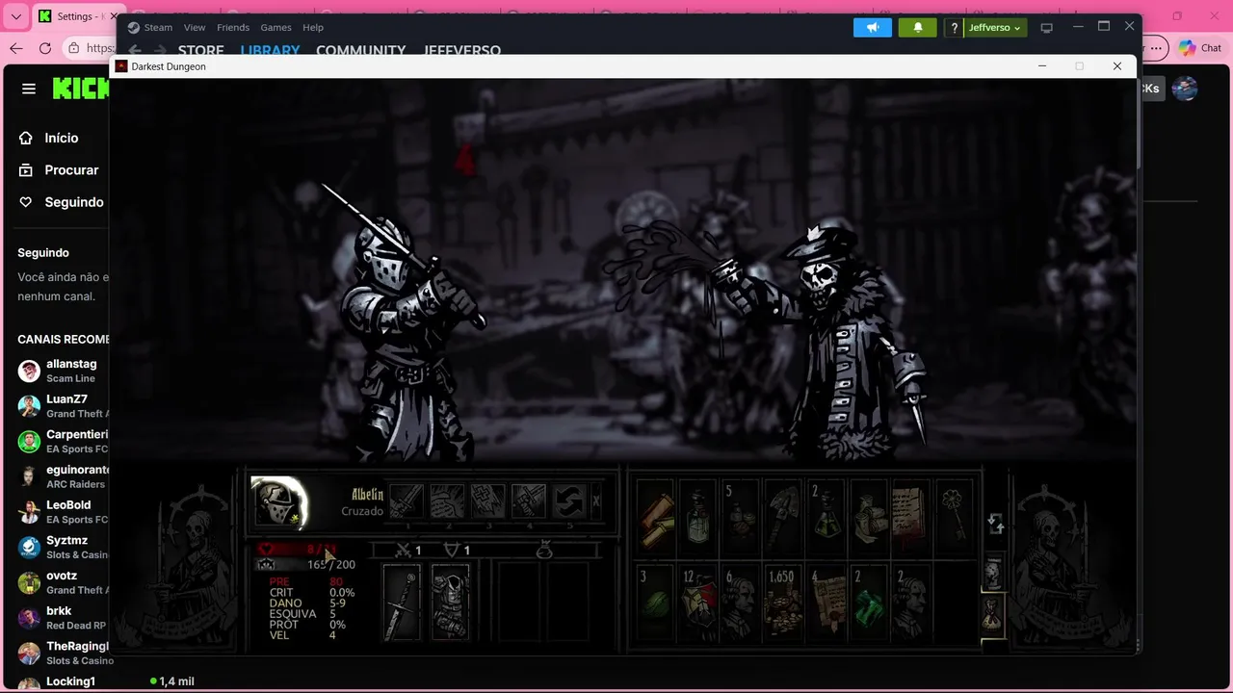
Task: Click the inventory swap arrows icon
Action: point(996,524)
